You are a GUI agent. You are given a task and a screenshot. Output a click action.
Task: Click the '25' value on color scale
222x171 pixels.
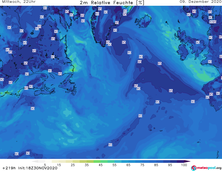click(73, 165)
